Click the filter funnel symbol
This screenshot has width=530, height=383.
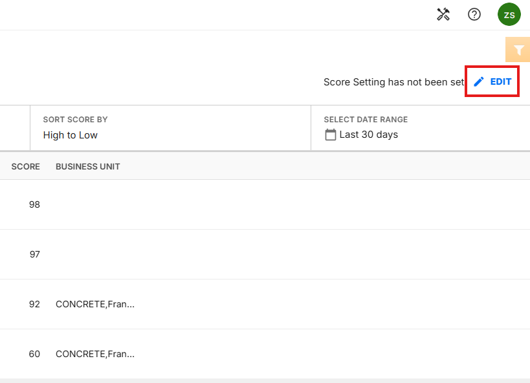pos(517,49)
